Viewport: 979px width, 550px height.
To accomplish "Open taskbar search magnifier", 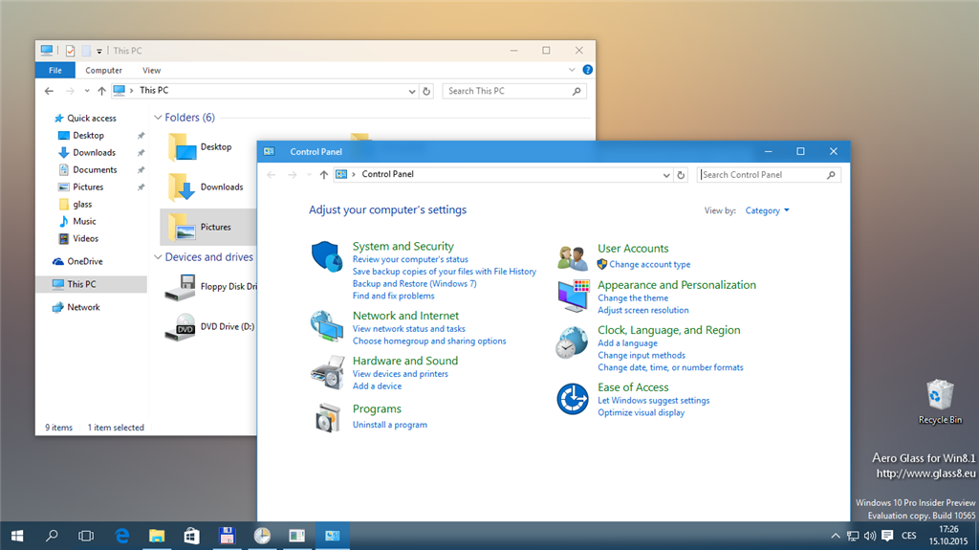I will [x=52, y=536].
